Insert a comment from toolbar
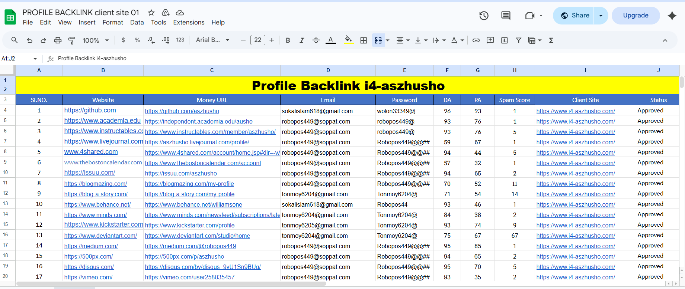The width and height of the screenshot is (685, 289). point(490,40)
